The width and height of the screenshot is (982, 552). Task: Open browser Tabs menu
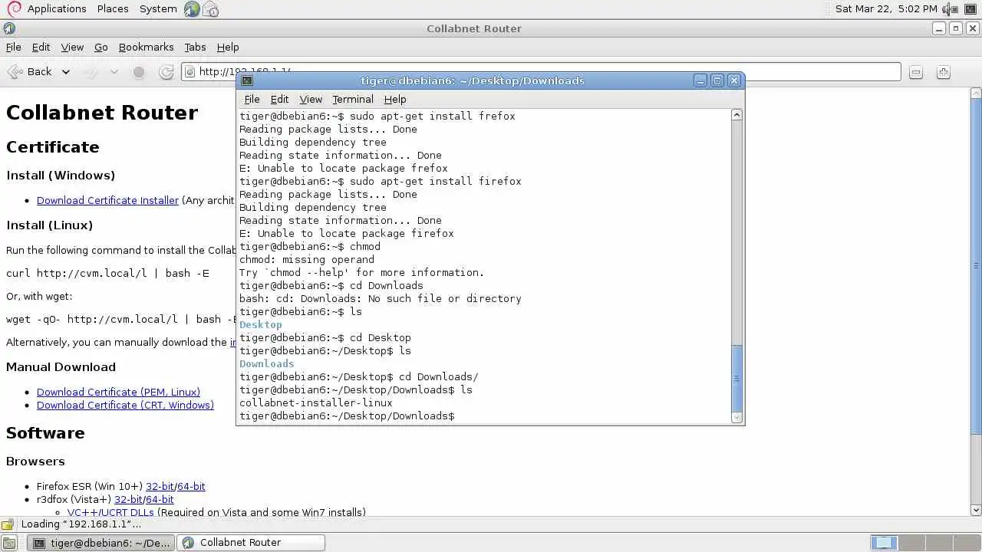pyautogui.click(x=195, y=47)
